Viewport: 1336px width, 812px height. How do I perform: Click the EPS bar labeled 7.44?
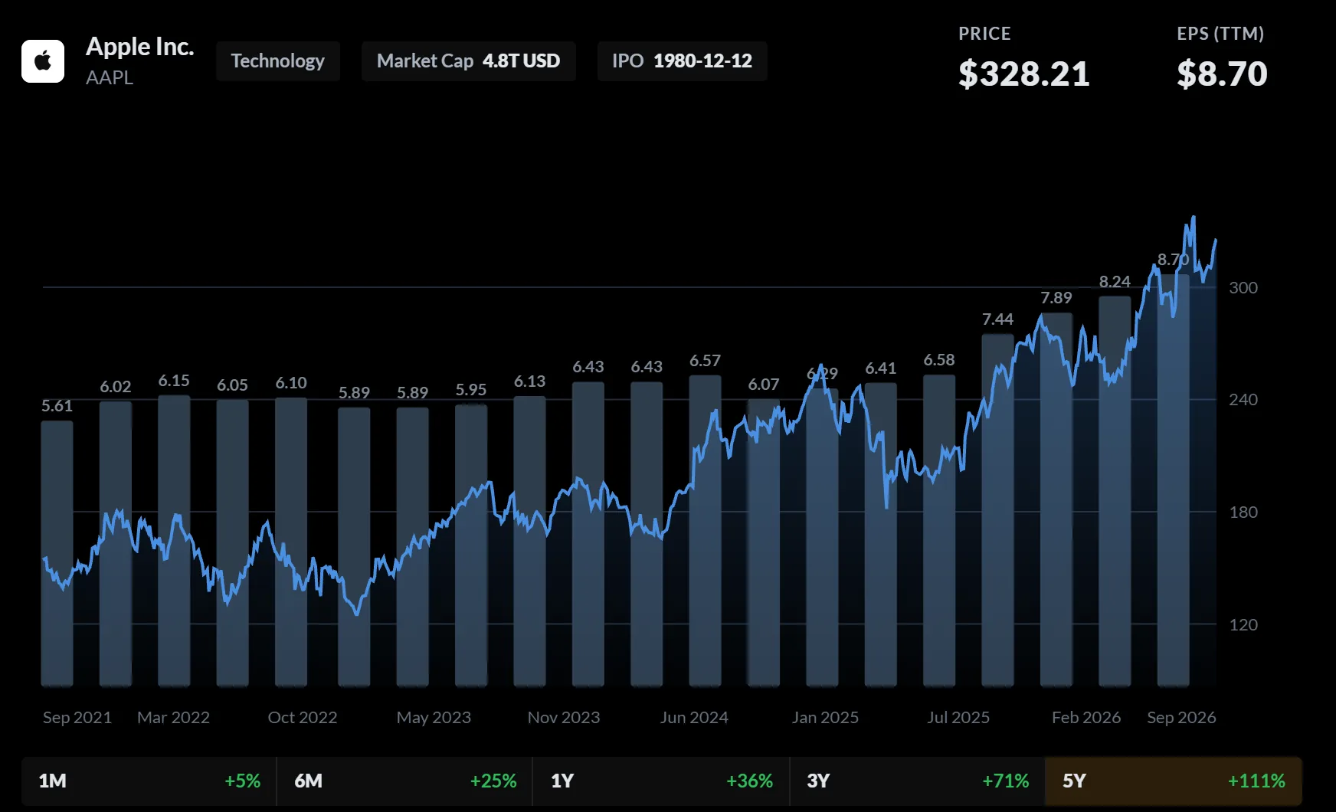pyautogui.click(x=998, y=510)
